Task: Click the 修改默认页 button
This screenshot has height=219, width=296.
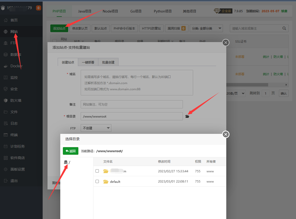Action: pyautogui.click(x=80, y=29)
